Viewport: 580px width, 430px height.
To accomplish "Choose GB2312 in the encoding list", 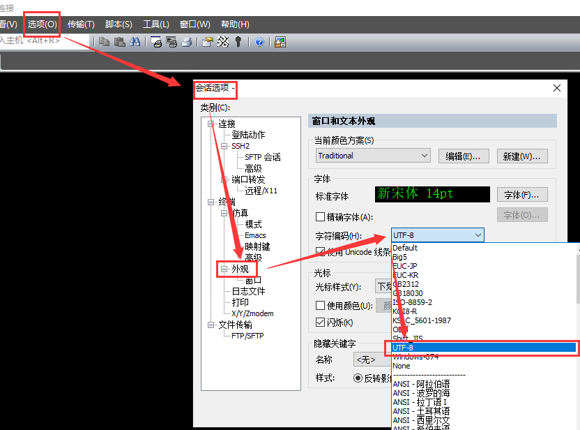I will click(x=406, y=284).
